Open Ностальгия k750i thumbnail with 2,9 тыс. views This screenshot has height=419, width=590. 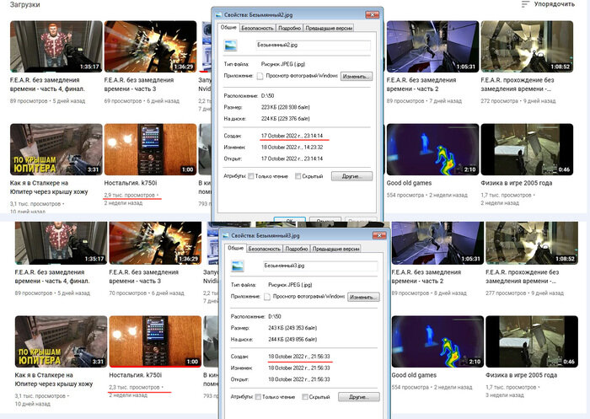(151, 149)
